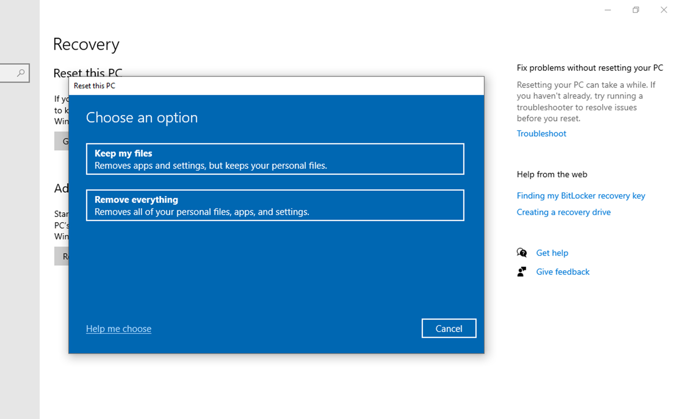Click the Recovery page heading
This screenshot has height=419, width=678.
(86, 44)
